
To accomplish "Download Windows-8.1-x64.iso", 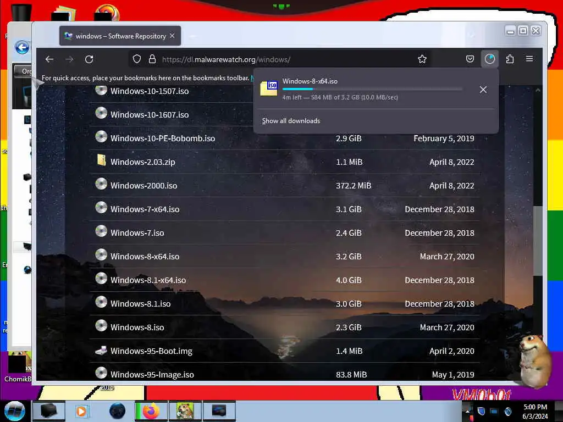I will pyautogui.click(x=148, y=280).
